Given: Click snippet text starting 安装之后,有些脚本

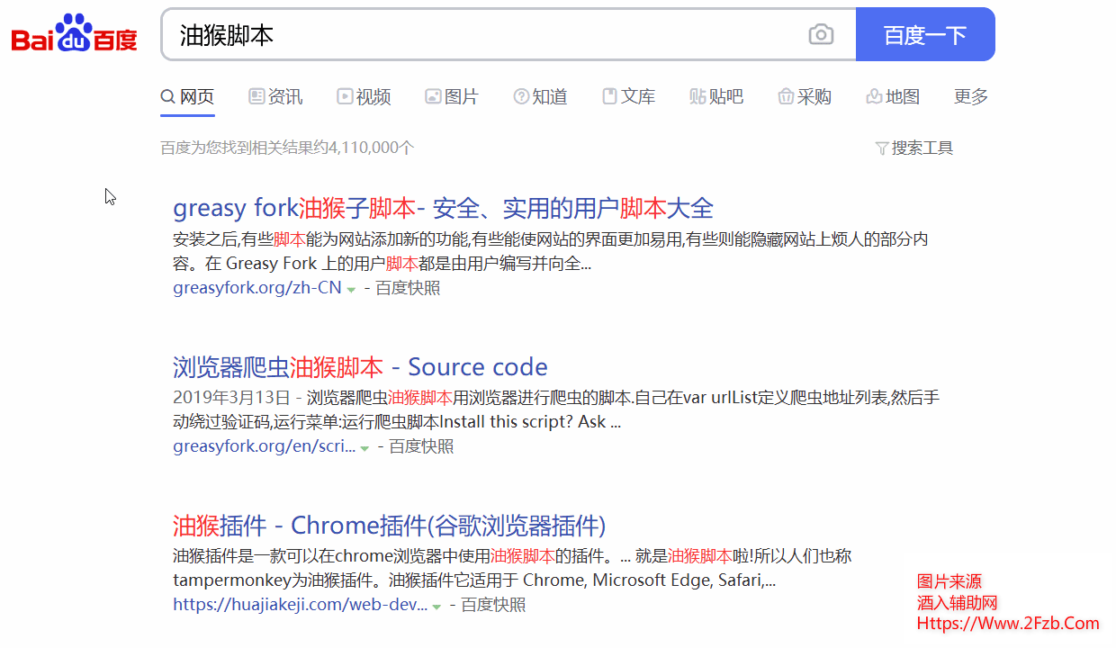Looking at the screenshot, I should click(551, 252).
